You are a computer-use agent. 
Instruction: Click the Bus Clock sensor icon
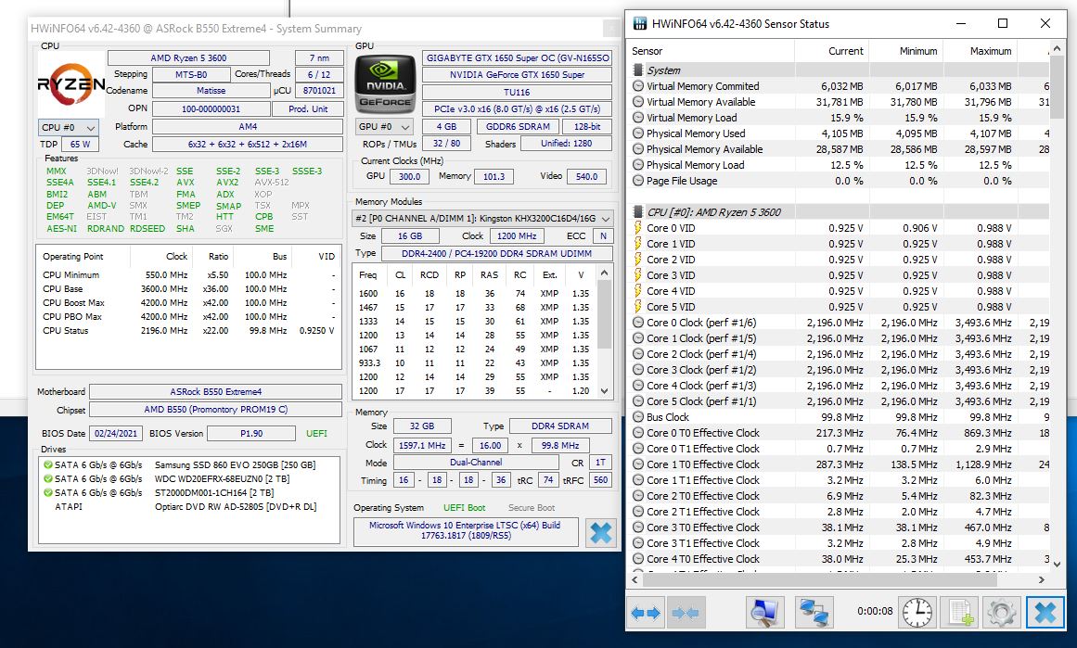(638, 417)
